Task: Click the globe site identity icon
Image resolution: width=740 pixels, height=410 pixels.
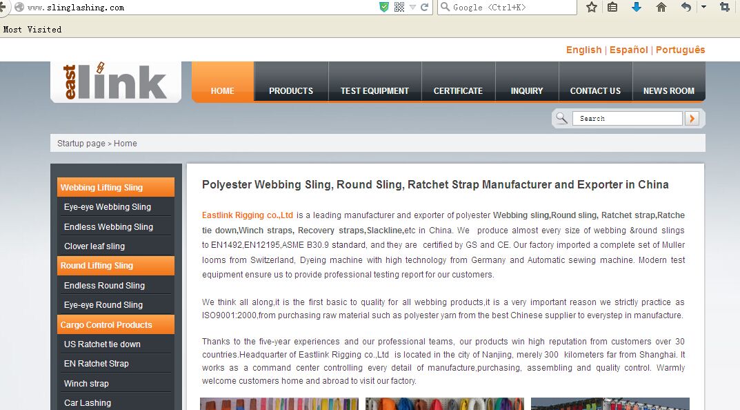Action: pyautogui.click(x=19, y=7)
